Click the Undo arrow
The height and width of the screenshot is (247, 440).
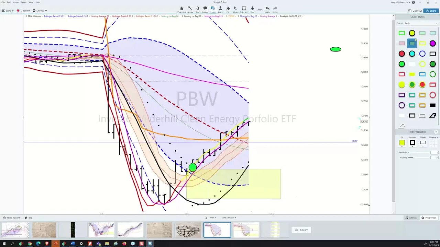click(x=267, y=9)
